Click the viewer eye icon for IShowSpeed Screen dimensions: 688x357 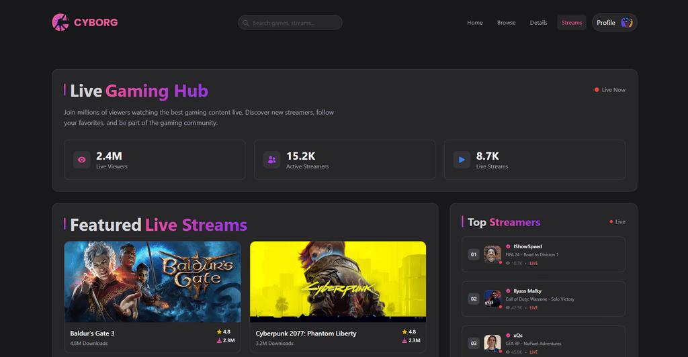[508, 263]
